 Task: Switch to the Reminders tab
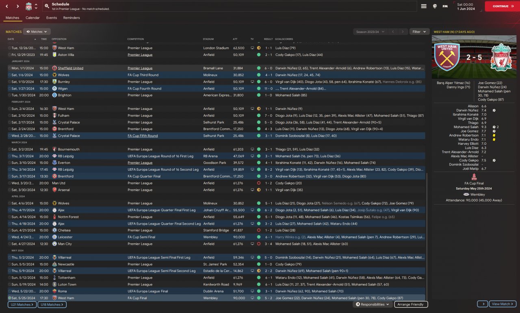pyautogui.click(x=71, y=18)
